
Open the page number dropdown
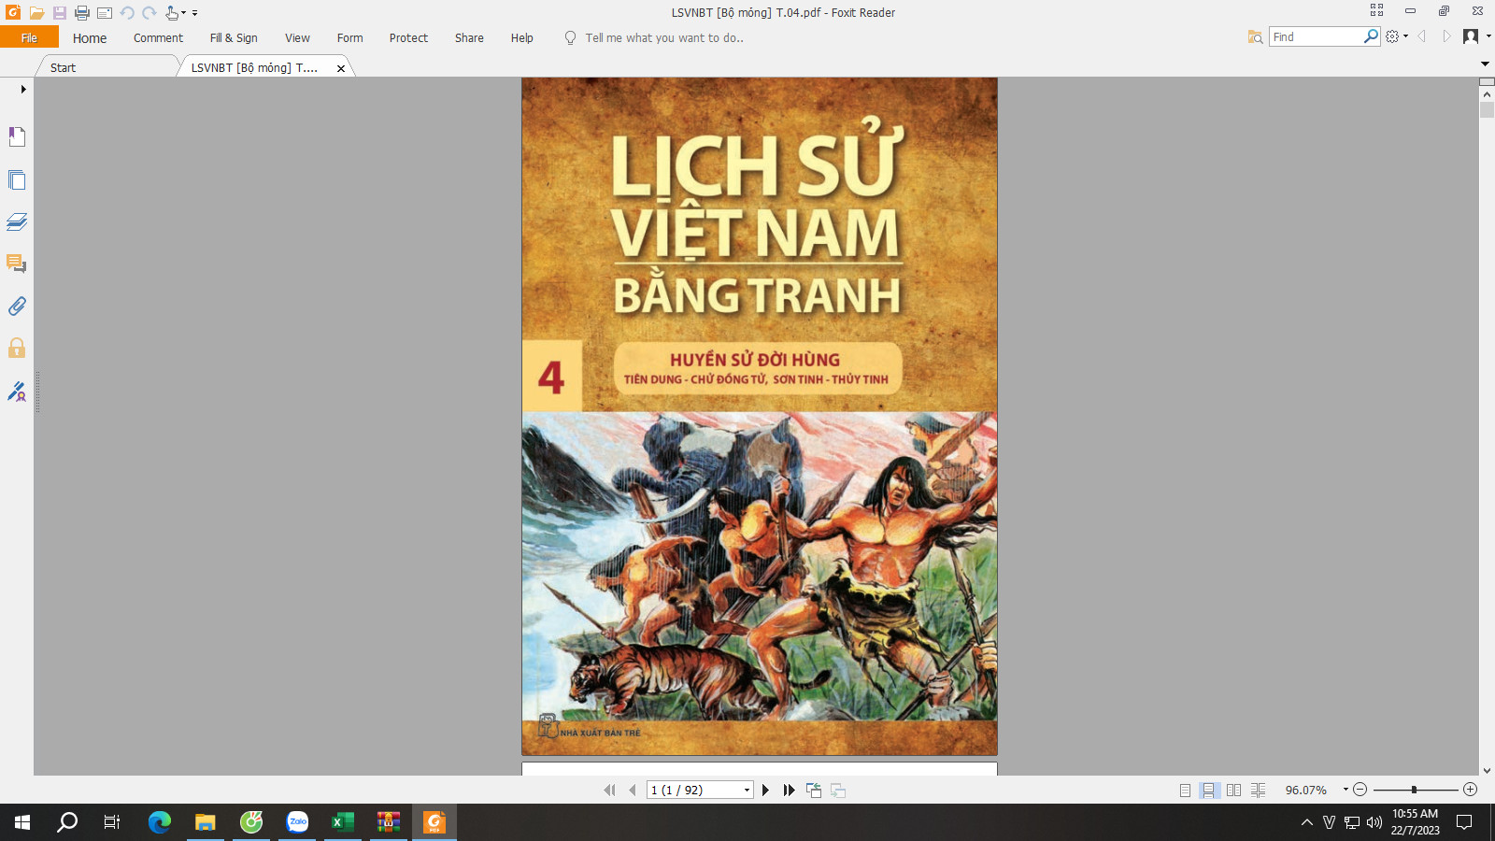point(747,791)
